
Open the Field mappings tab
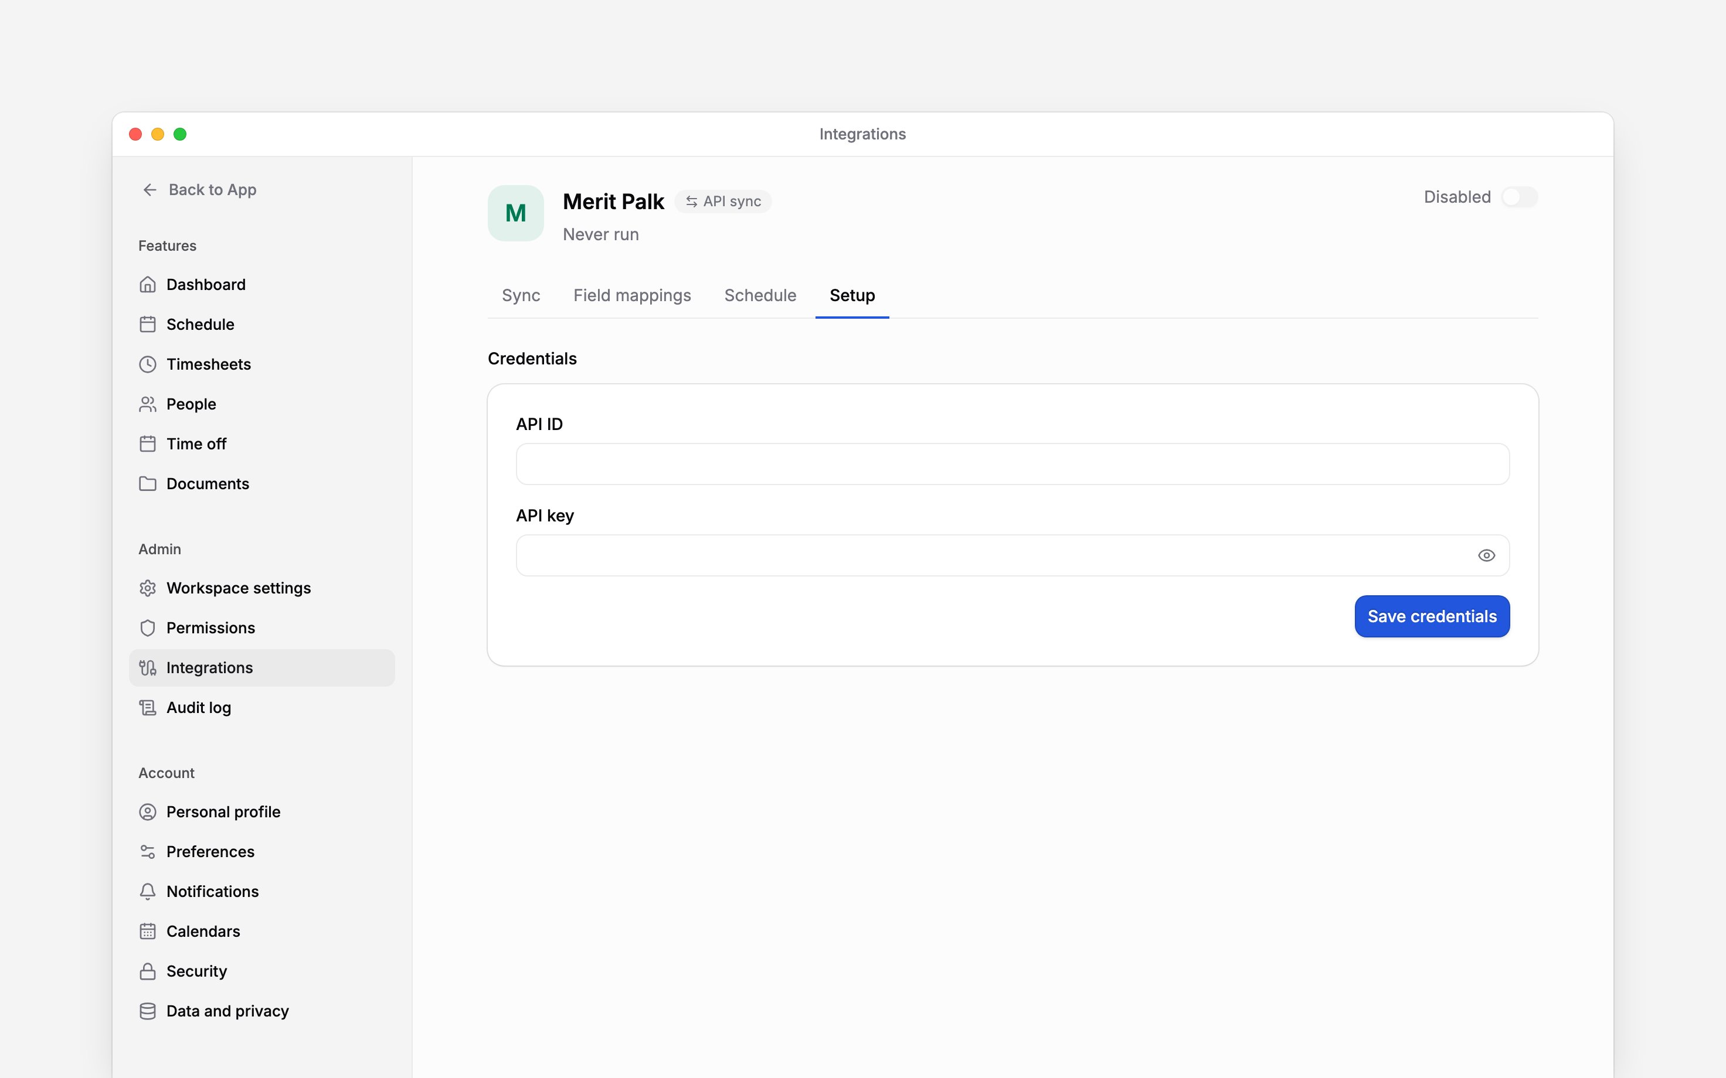coord(632,295)
